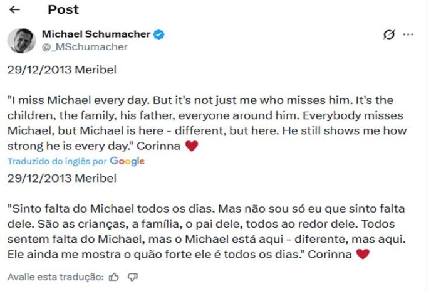Go back using the left arrow
Image resolution: width=436 pixels, height=291 pixels.
pos(14,9)
